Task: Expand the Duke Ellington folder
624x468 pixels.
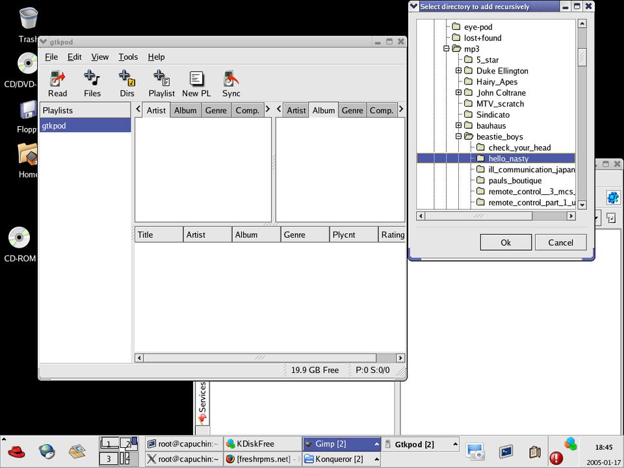Action: point(459,71)
